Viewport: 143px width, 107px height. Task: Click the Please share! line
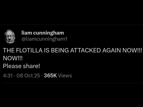click(x=22, y=66)
